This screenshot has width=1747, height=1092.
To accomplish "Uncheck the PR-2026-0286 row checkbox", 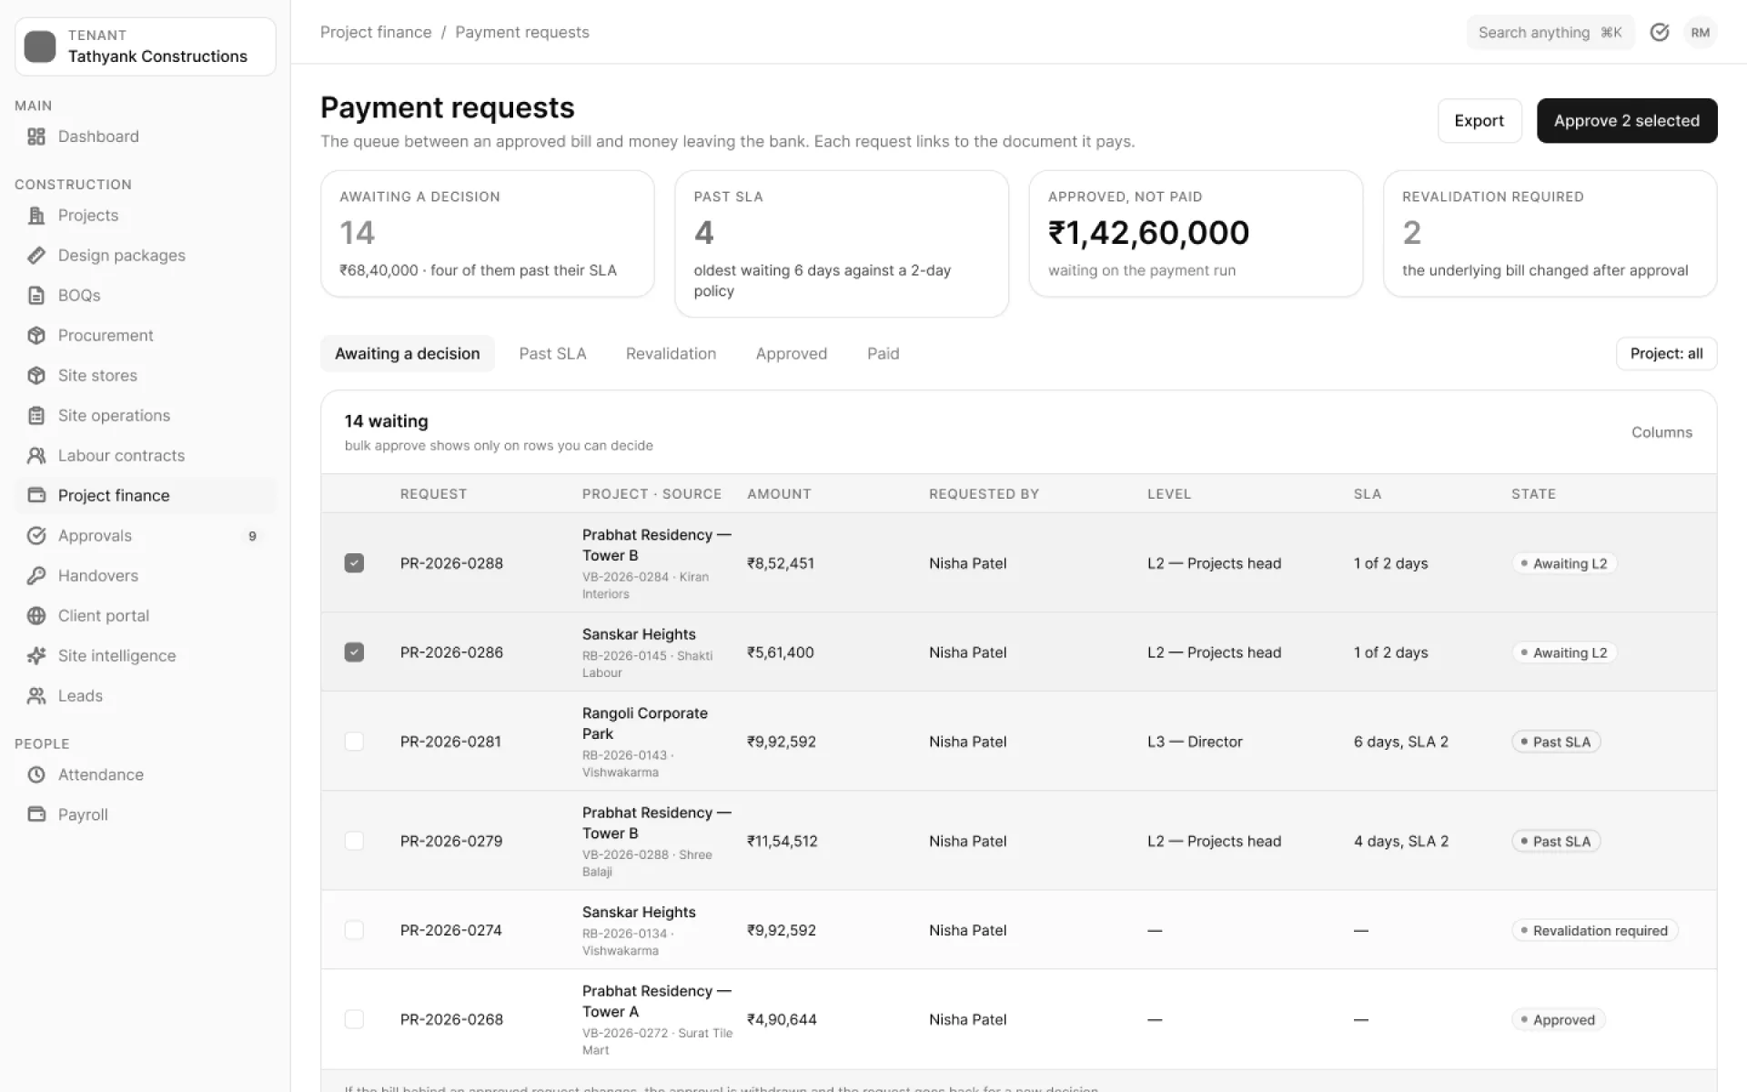I will tap(354, 652).
